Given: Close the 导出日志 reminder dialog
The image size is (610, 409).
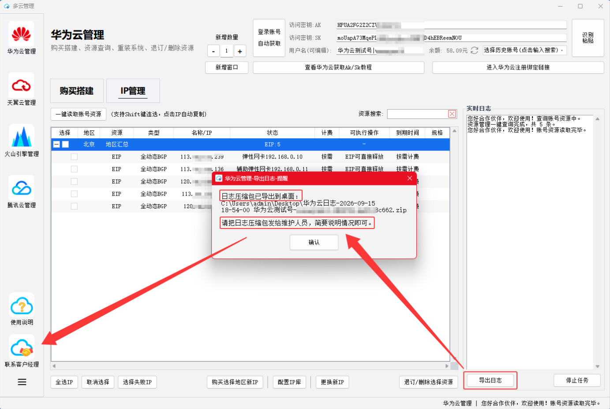Looking at the screenshot, I should pyautogui.click(x=410, y=178).
